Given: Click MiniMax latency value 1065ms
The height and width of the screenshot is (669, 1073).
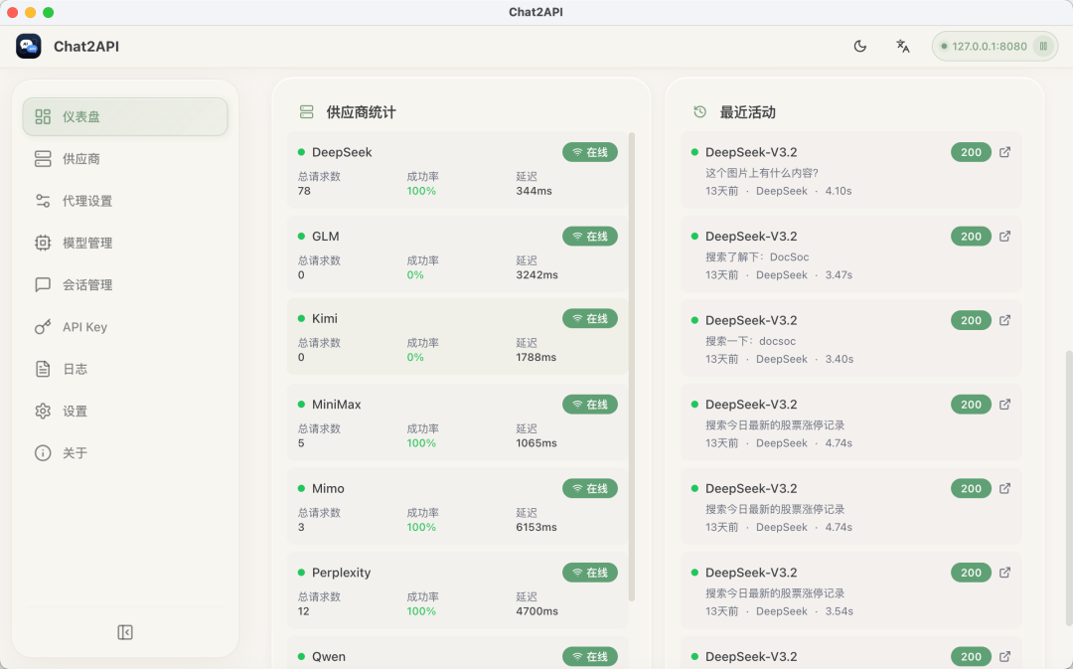Looking at the screenshot, I should (x=536, y=443).
